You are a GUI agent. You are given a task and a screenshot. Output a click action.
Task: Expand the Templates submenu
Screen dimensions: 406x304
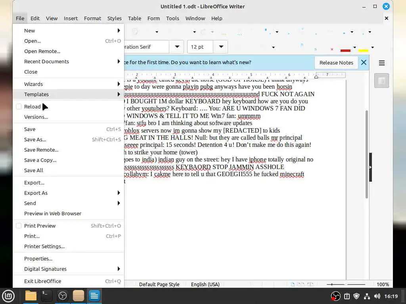(68, 94)
